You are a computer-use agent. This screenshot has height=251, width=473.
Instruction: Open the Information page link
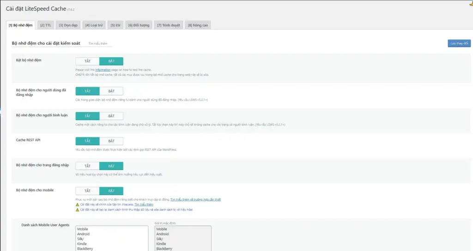coord(103,70)
